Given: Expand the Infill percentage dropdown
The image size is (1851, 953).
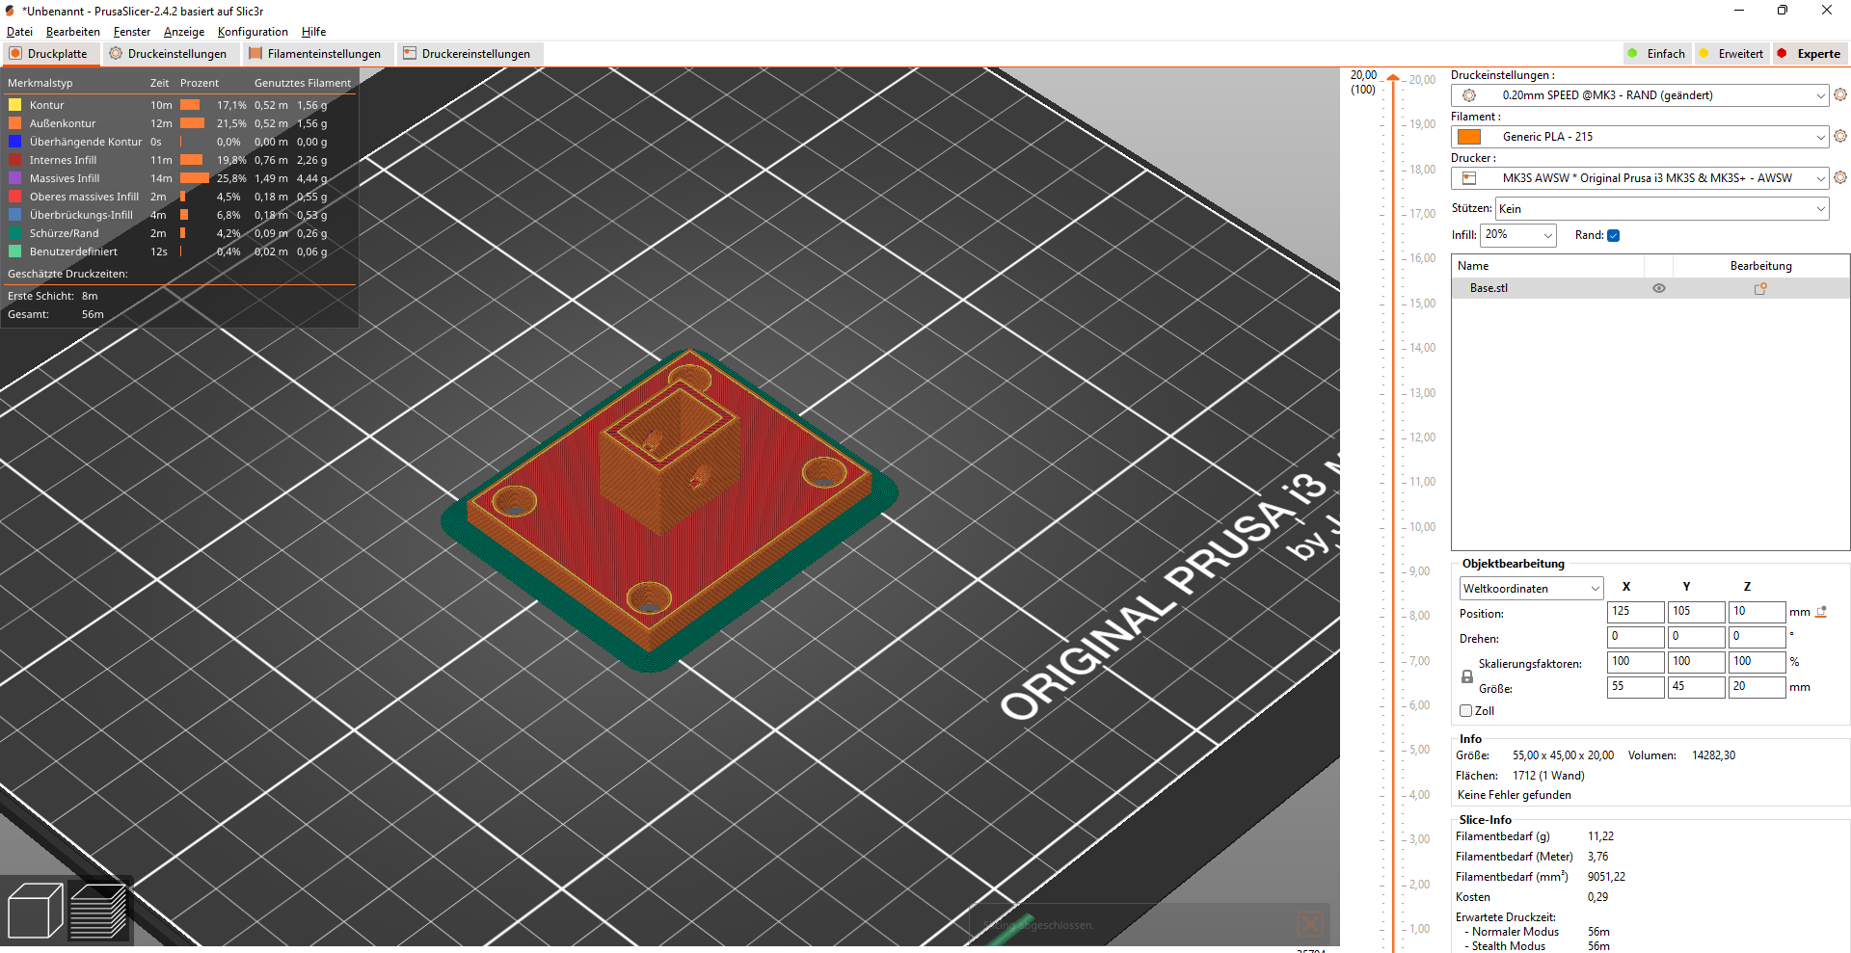Looking at the screenshot, I should click(x=1517, y=235).
